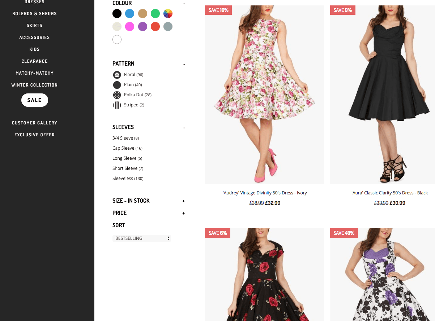Pick the Striped pattern icon
This screenshot has height=321, width=435.
(x=117, y=105)
